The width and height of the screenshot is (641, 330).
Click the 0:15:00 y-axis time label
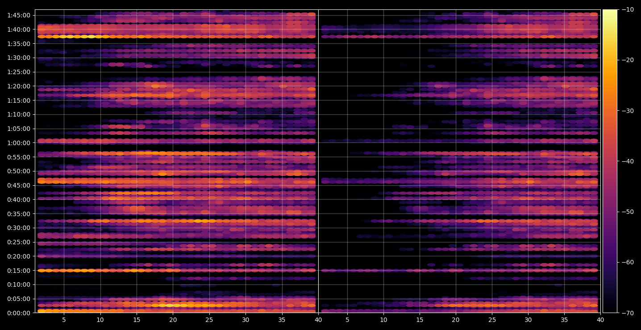19,271
